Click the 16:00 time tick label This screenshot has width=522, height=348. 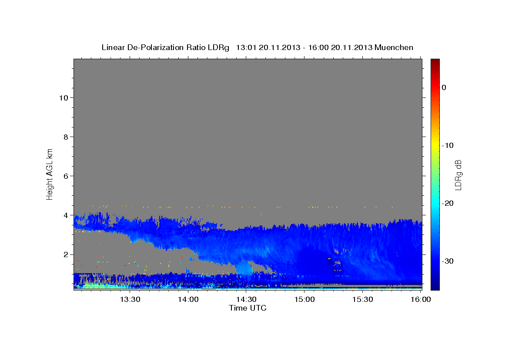(x=421, y=300)
